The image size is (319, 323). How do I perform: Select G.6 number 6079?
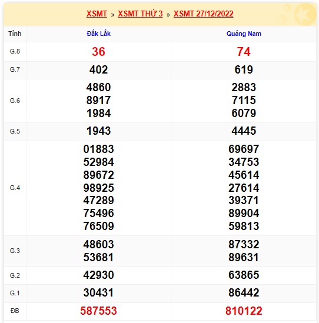click(x=244, y=114)
